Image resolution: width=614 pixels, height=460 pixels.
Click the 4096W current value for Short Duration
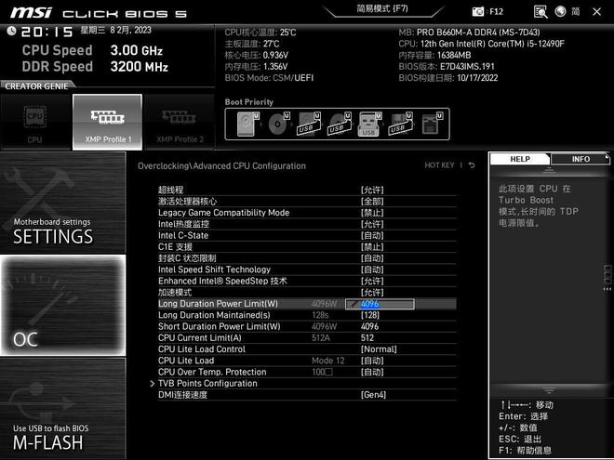pos(325,326)
